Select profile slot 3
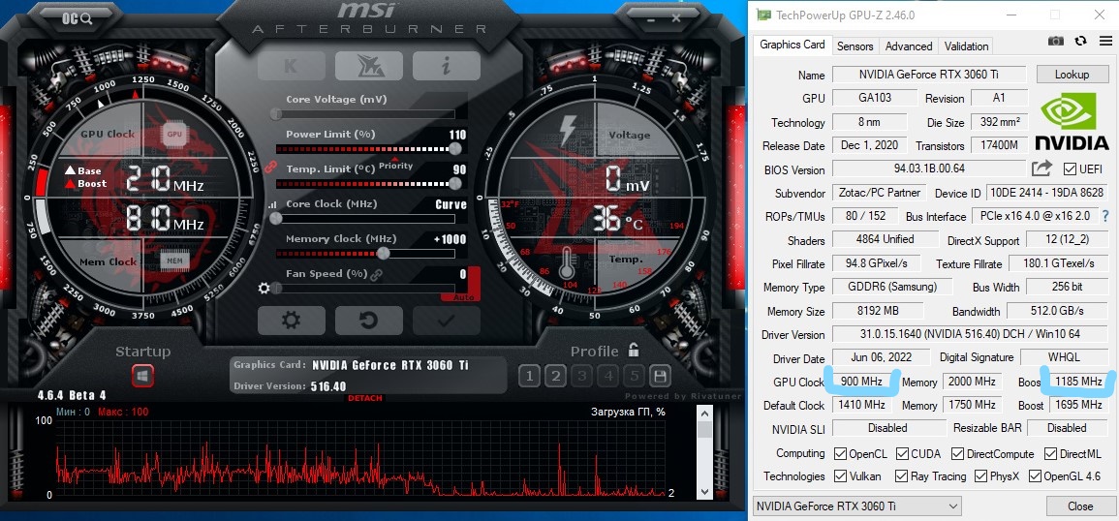This screenshot has height=521, width=1119. coord(581,376)
